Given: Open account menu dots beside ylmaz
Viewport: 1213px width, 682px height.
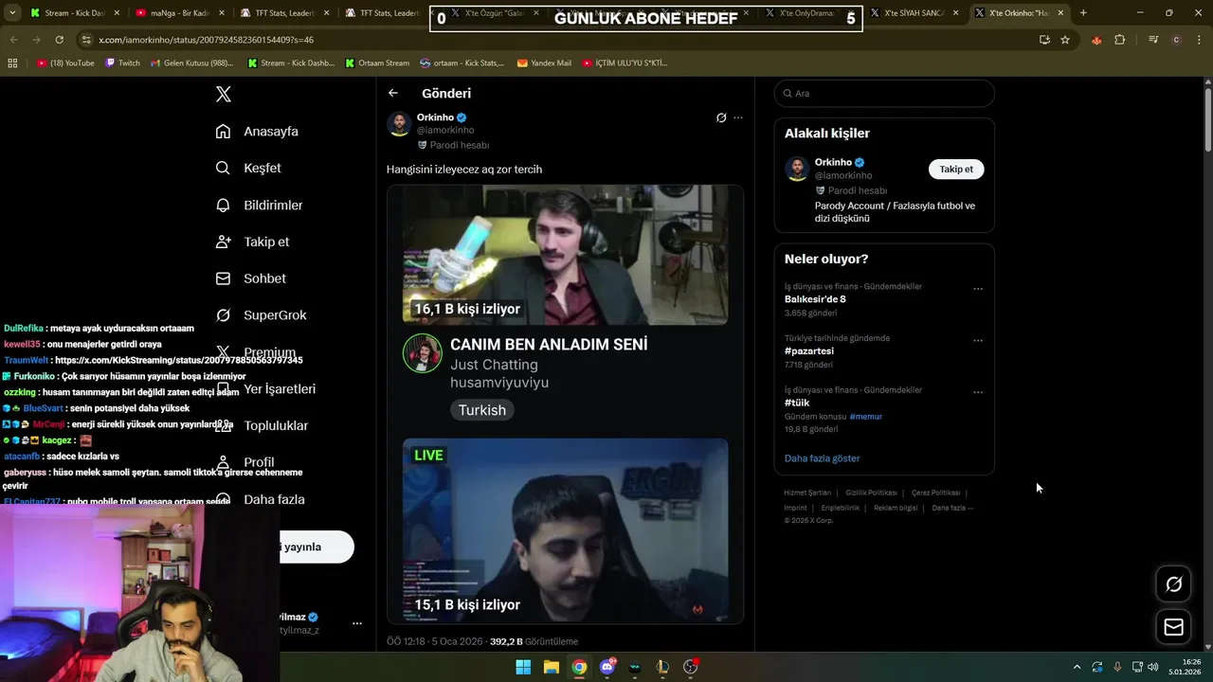Looking at the screenshot, I should [x=357, y=623].
